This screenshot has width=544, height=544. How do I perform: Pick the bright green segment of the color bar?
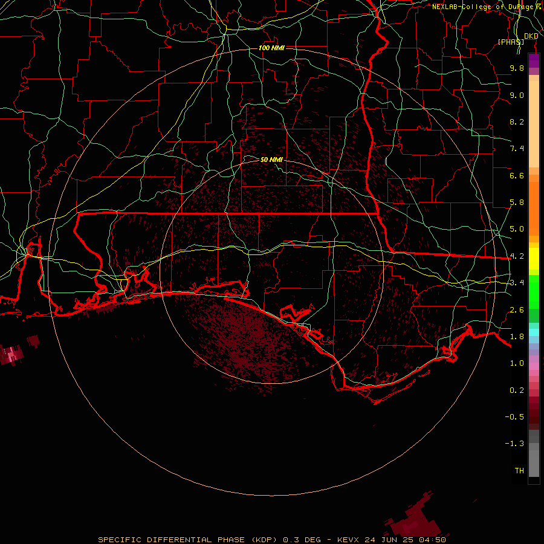[534, 291]
